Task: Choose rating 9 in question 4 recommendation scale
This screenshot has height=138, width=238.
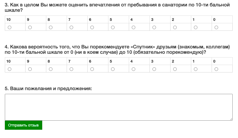Action: click(30, 69)
